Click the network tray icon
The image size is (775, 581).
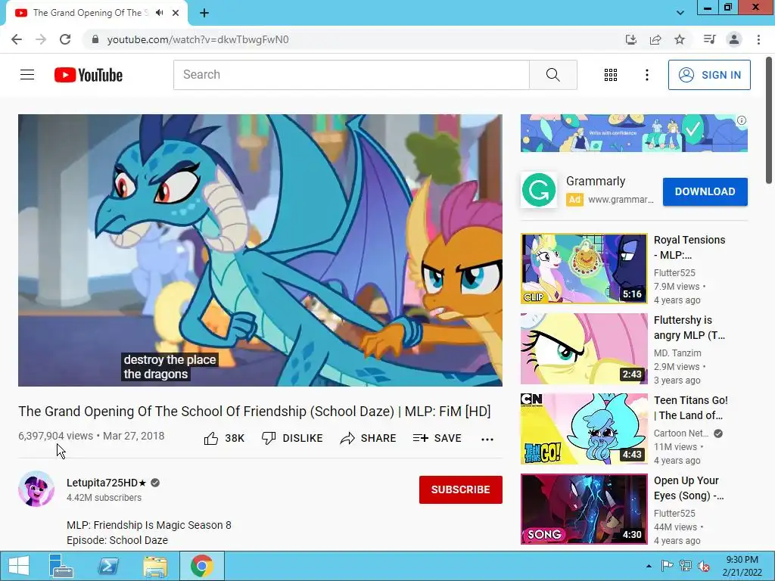pyautogui.click(x=686, y=566)
